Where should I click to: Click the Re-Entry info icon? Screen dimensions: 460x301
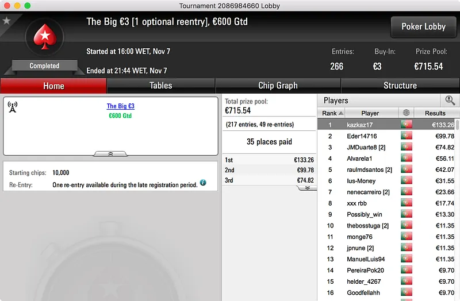pos(203,183)
